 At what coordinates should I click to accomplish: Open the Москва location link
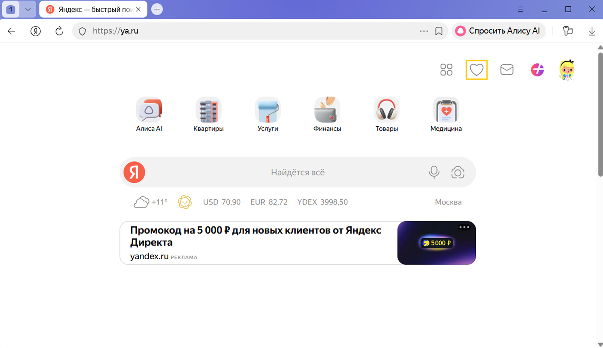tap(448, 202)
